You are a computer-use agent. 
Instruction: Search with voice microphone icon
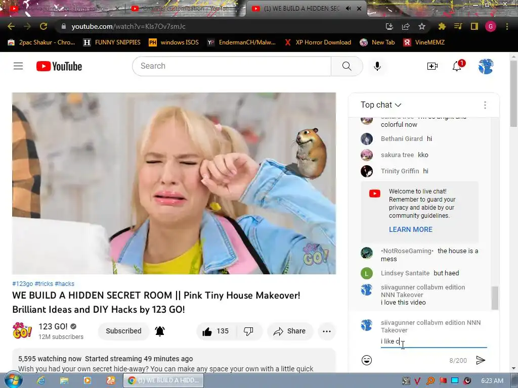pos(377,66)
